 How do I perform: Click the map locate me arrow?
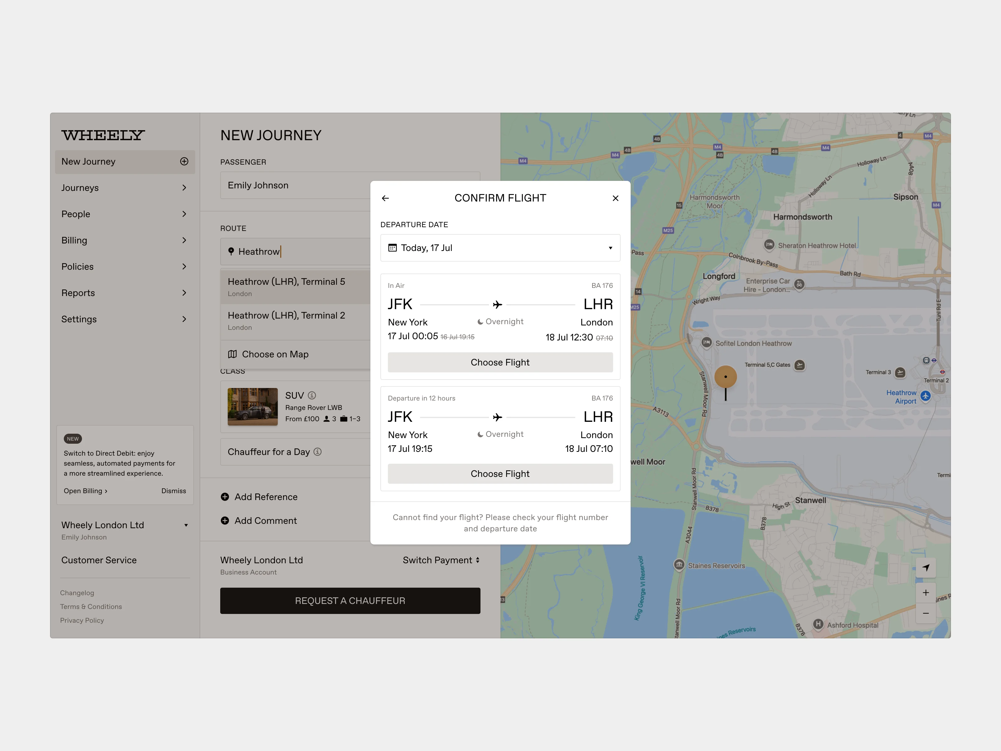pos(925,568)
